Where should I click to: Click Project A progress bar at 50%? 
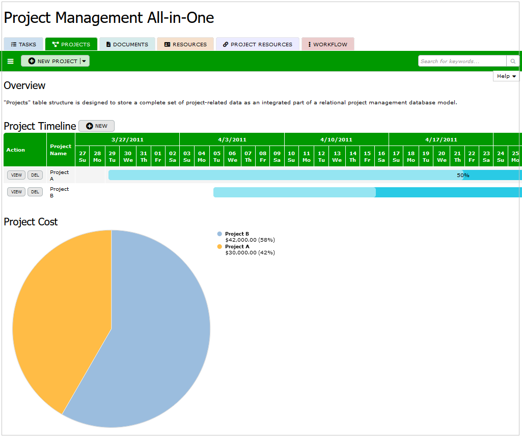click(462, 175)
